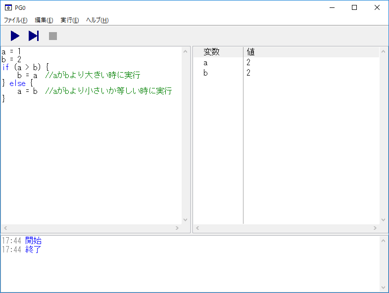Click the 'a = b' statement in code
The height and width of the screenshot is (293, 389).
pos(27,91)
